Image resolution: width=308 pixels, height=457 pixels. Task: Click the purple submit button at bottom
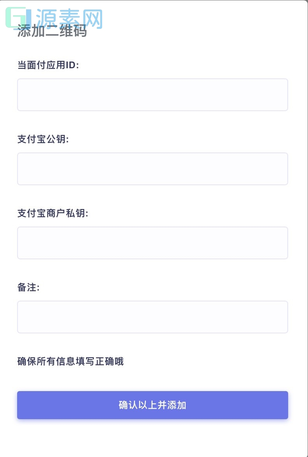[152, 405]
